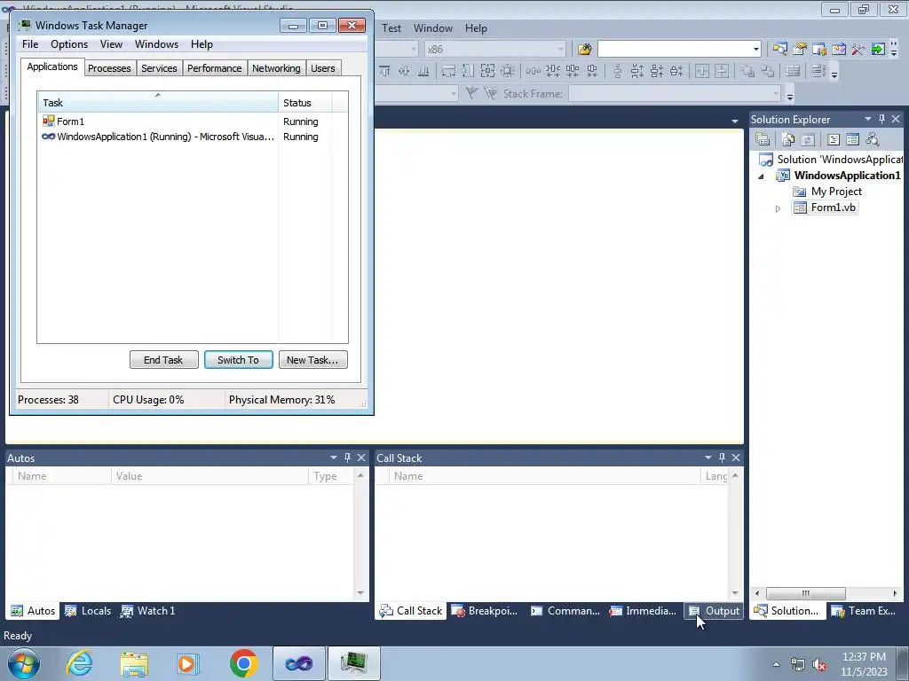Click View Designer in Solution Explorer toolbar
This screenshot has width=909, height=681.
click(852, 139)
